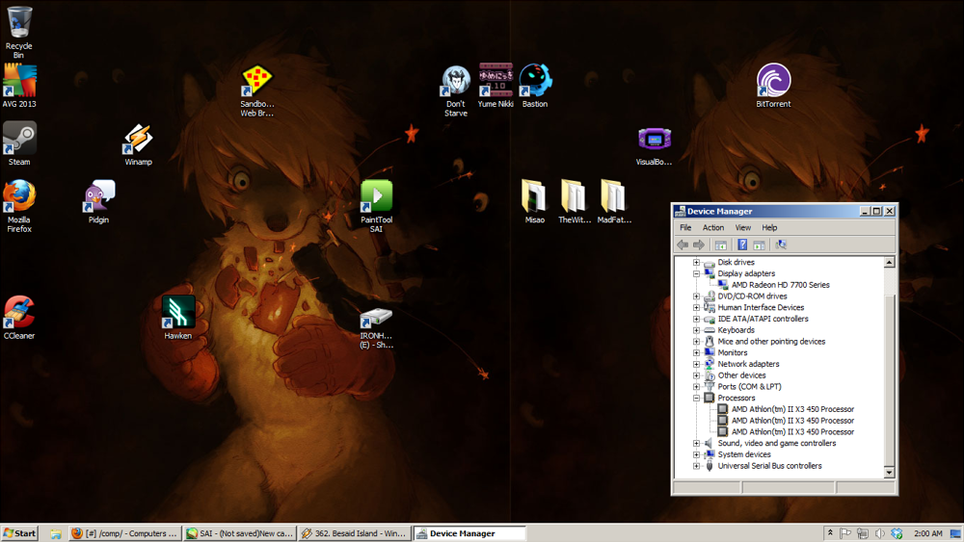Select the Other devices tree label
Screen dimensions: 964x542
click(741, 375)
